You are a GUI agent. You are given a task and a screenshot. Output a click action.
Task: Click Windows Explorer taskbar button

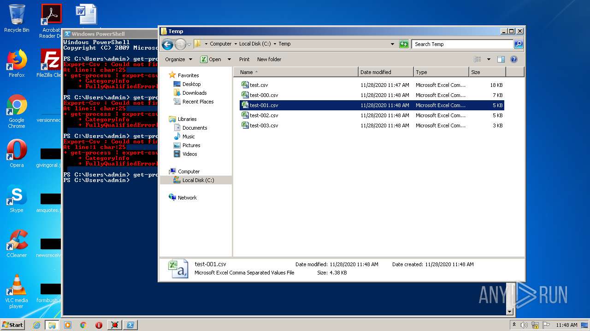pyautogui.click(x=52, y=325)
